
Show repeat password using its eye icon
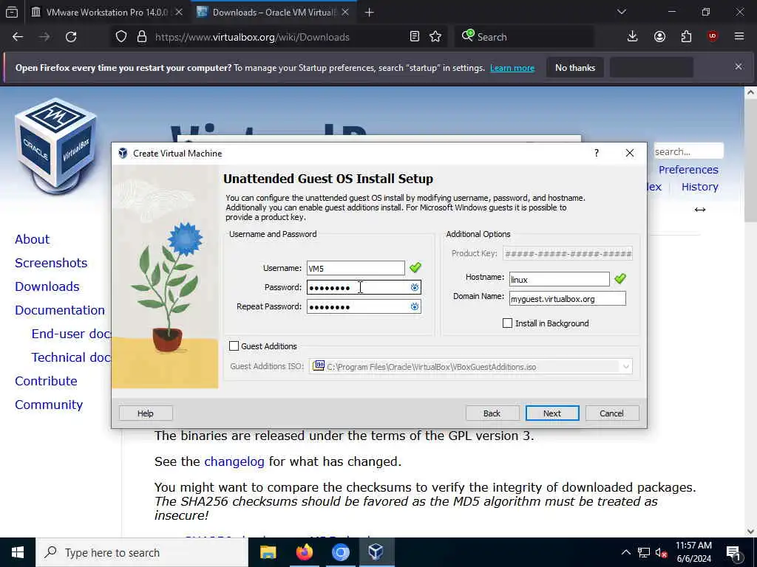[414, 306]
